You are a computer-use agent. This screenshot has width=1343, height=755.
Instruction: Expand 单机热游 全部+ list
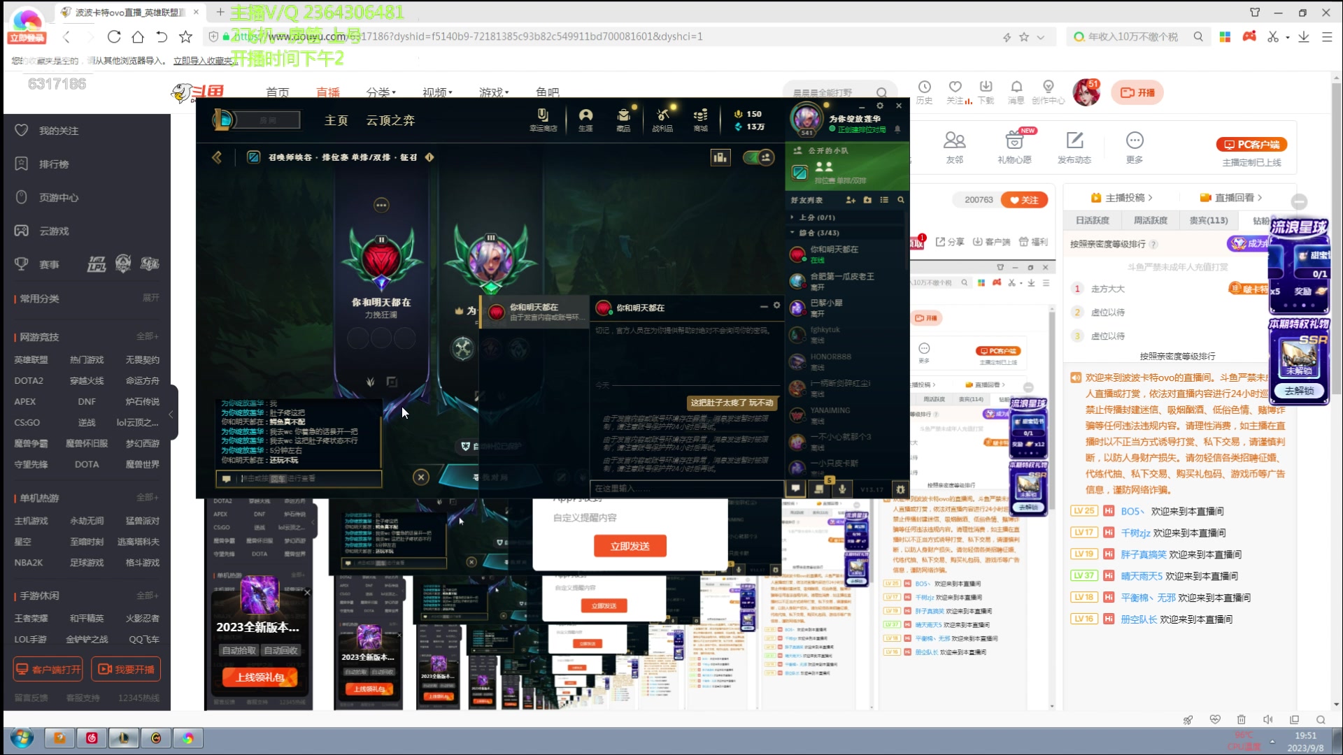pyautogui.click(x=148, y=497)
